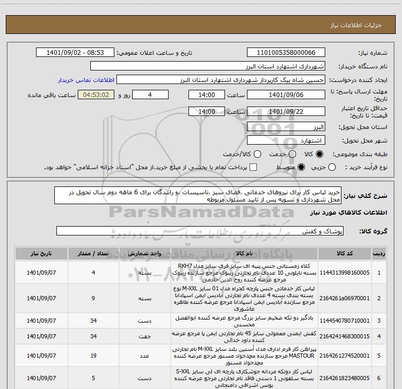
Task: Open the اطلاعات تماس خریدار link
Action: tap(86, 80)
